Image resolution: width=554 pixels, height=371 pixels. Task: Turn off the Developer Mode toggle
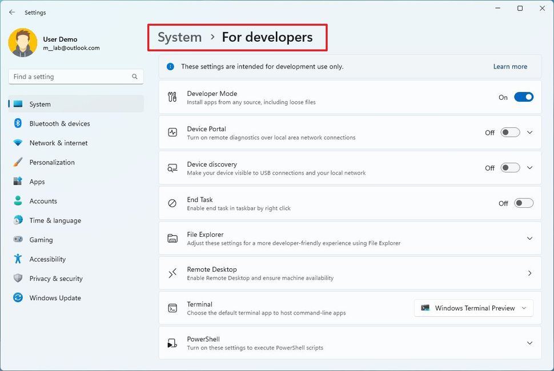524,97
